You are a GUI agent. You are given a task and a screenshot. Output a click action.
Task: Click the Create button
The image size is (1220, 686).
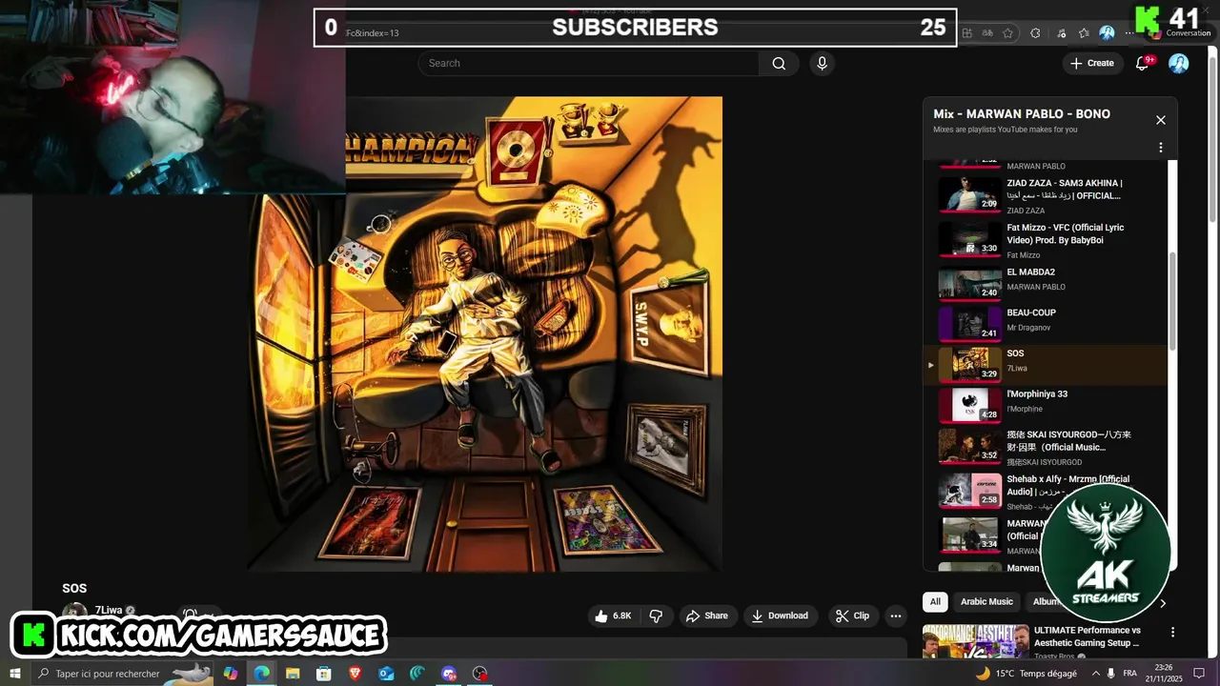1091,63
